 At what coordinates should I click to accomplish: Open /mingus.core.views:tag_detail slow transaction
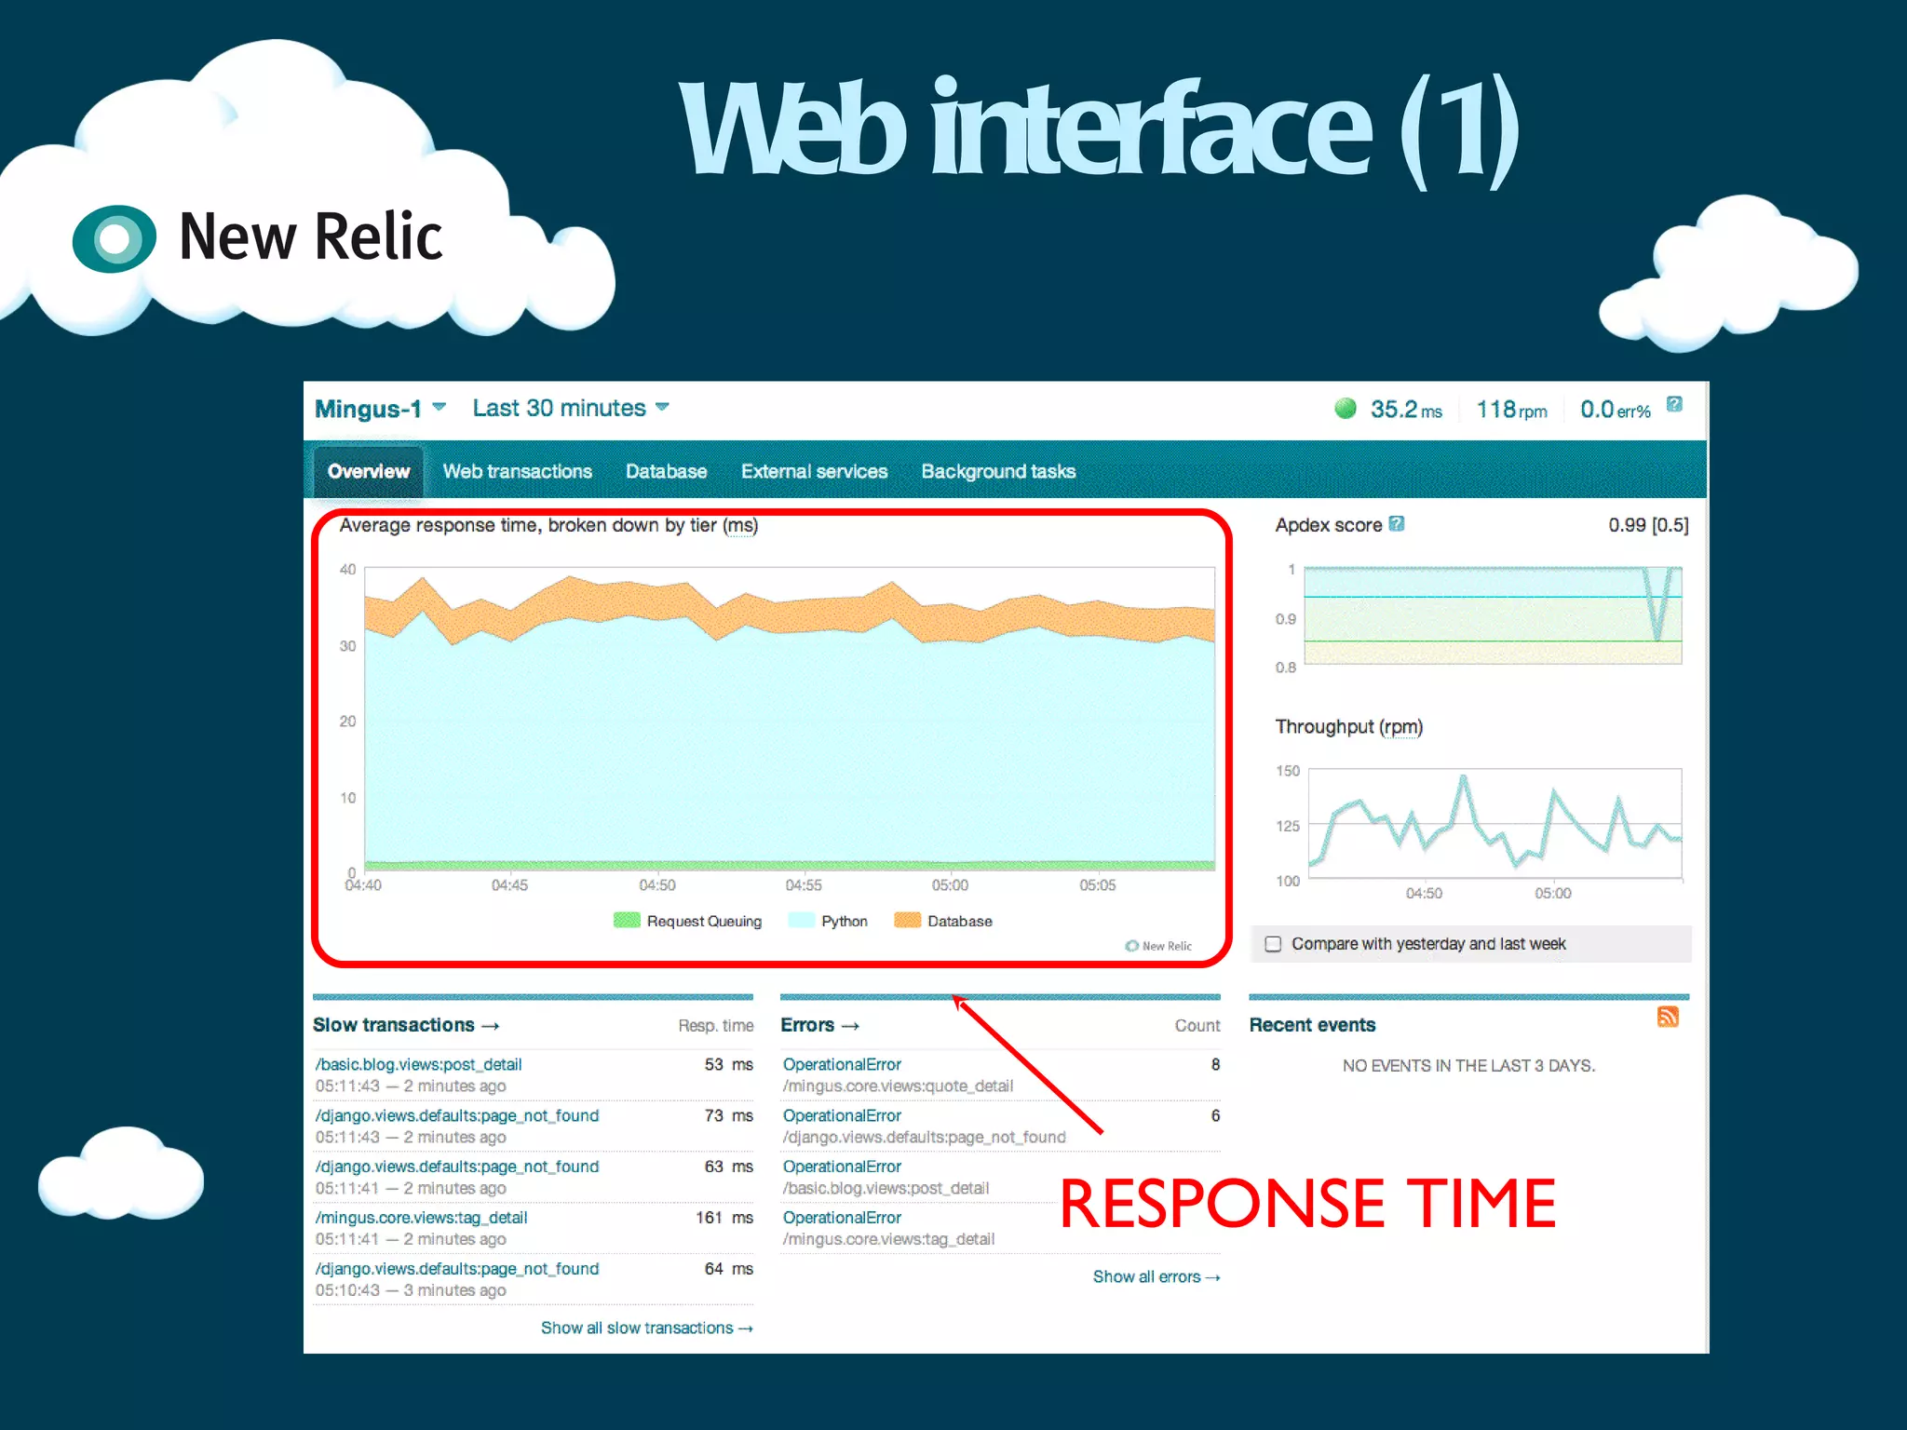[421, 1218]
